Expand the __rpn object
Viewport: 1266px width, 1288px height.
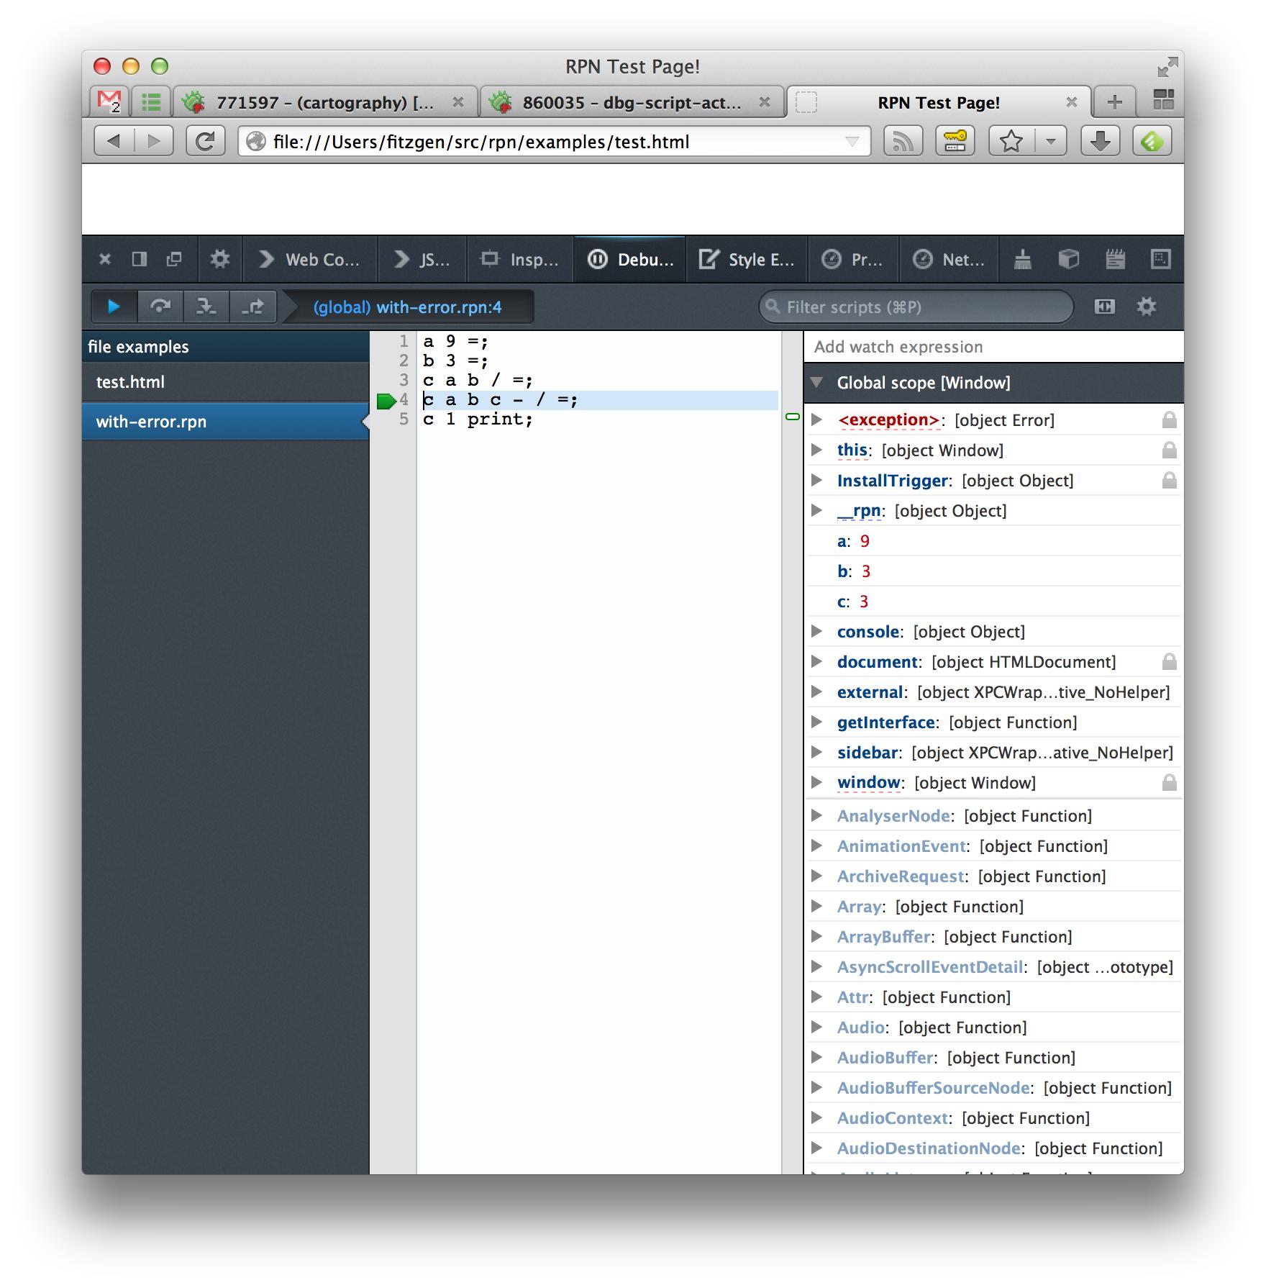816,510
